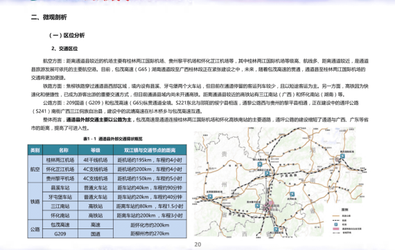Click the 2、交通区位 subheading
395x250 pixels.
point(64,49)
